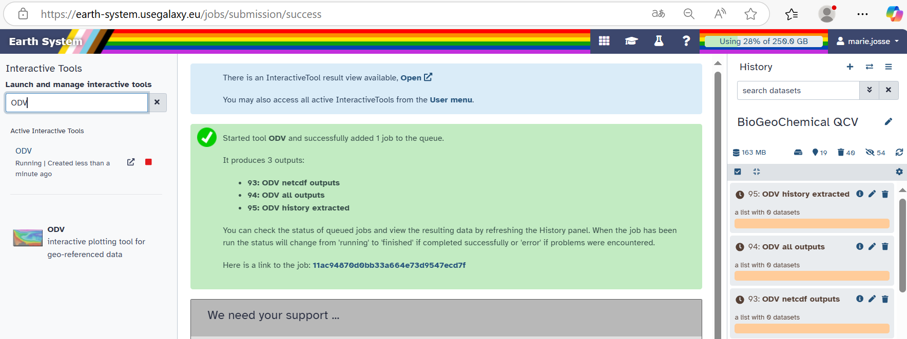Viewport: 907px width, 339px height.
Task: Open the Earth System home brand link
Action: pos(46,41)
